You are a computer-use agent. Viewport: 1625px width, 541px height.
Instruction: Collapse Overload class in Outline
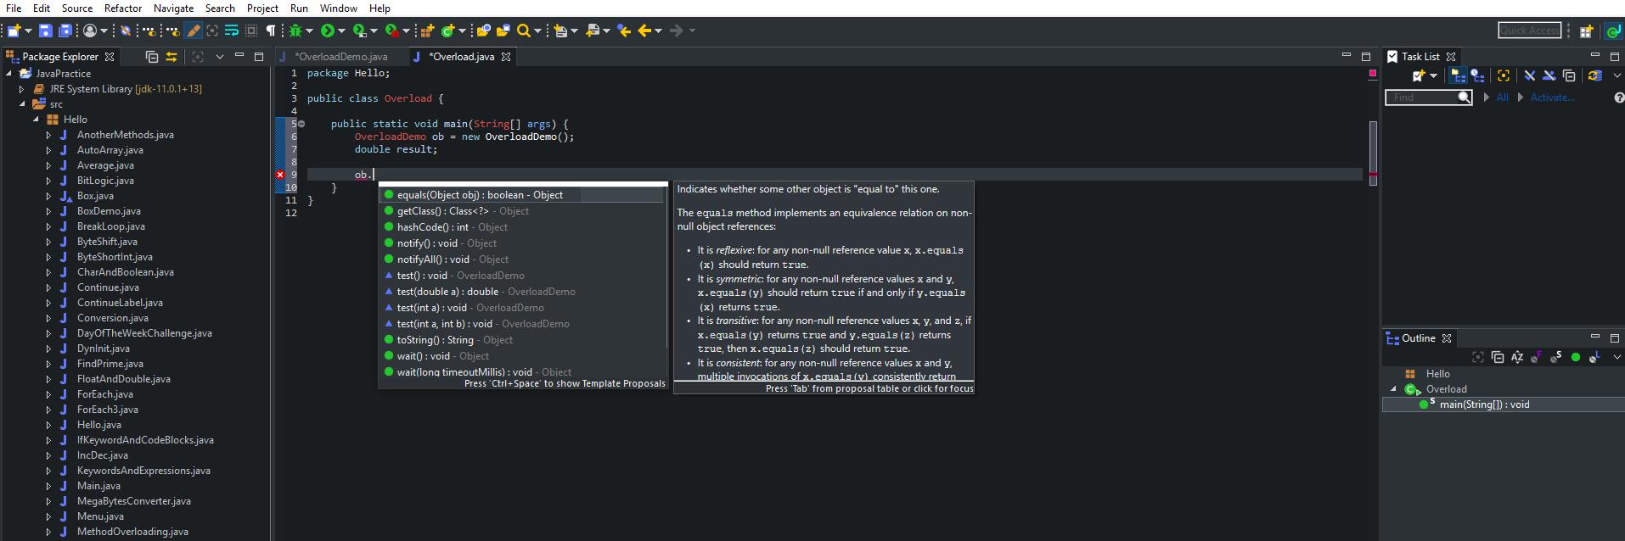point(1393,389)
